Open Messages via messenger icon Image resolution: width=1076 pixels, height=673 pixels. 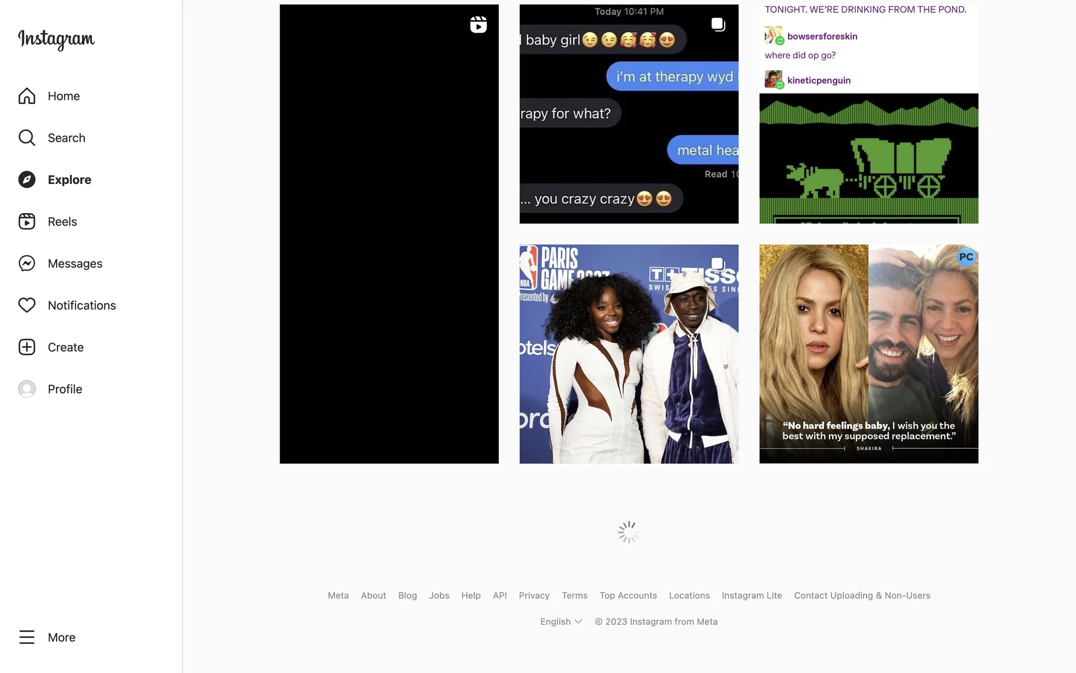tap(27, 264)
